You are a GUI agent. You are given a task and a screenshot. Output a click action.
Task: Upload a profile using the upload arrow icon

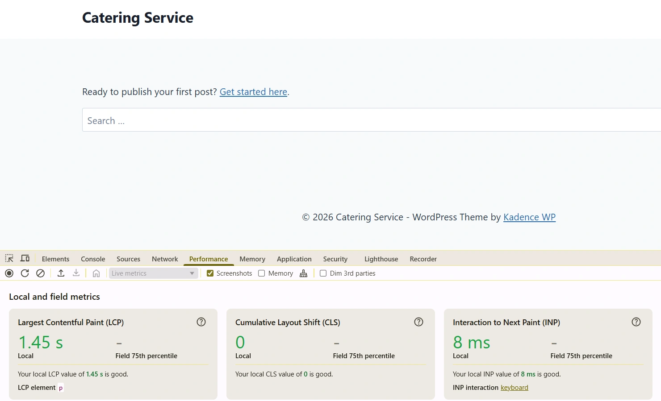(x=61, y=273)
